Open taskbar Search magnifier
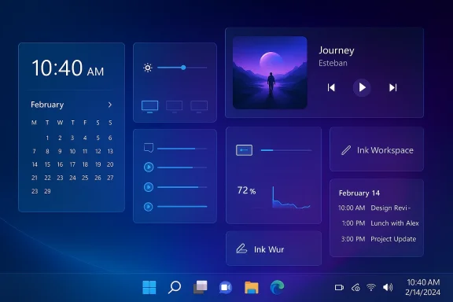 [175, 287]
